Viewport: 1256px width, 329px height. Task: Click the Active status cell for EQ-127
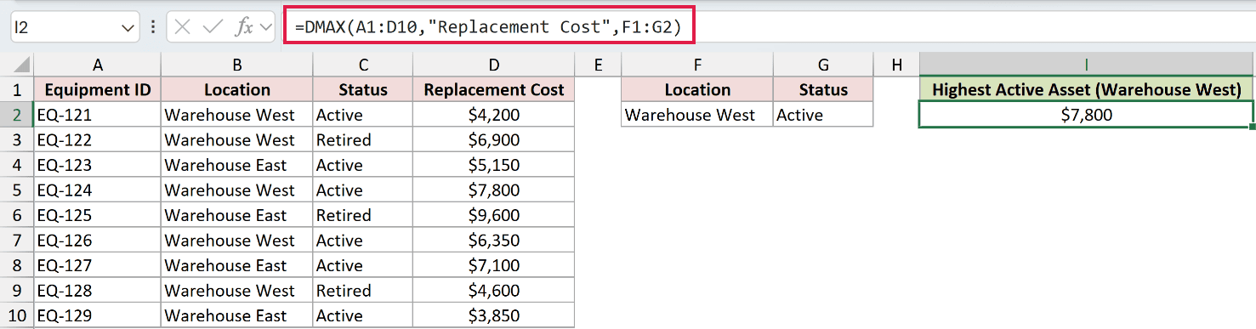tap(363, 265)
